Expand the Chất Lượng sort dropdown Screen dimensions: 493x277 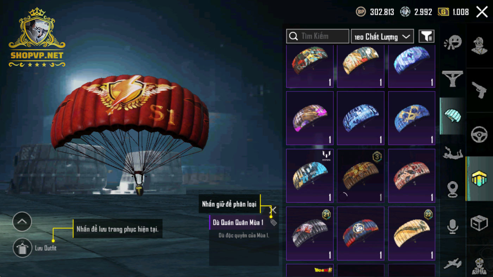(x=382, y=36)
